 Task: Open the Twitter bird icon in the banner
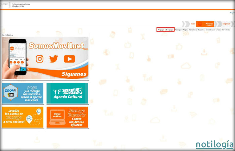(54, 59)
